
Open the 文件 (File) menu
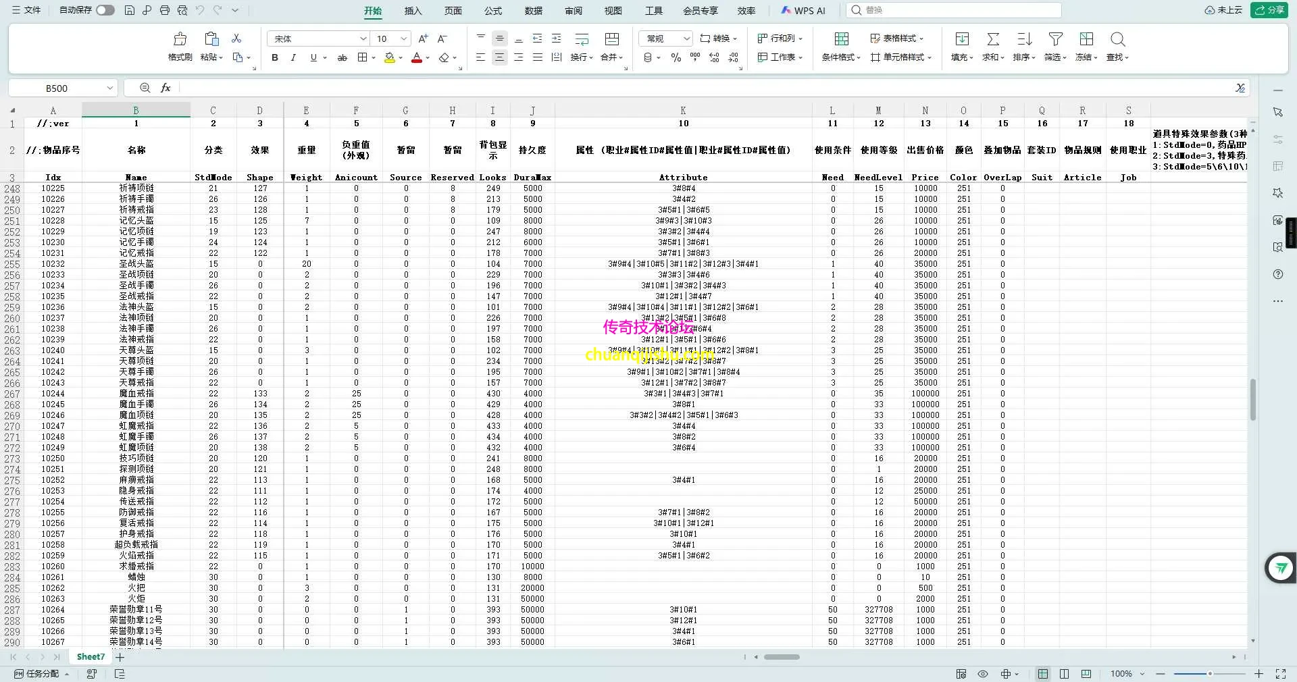coord(26,10)
